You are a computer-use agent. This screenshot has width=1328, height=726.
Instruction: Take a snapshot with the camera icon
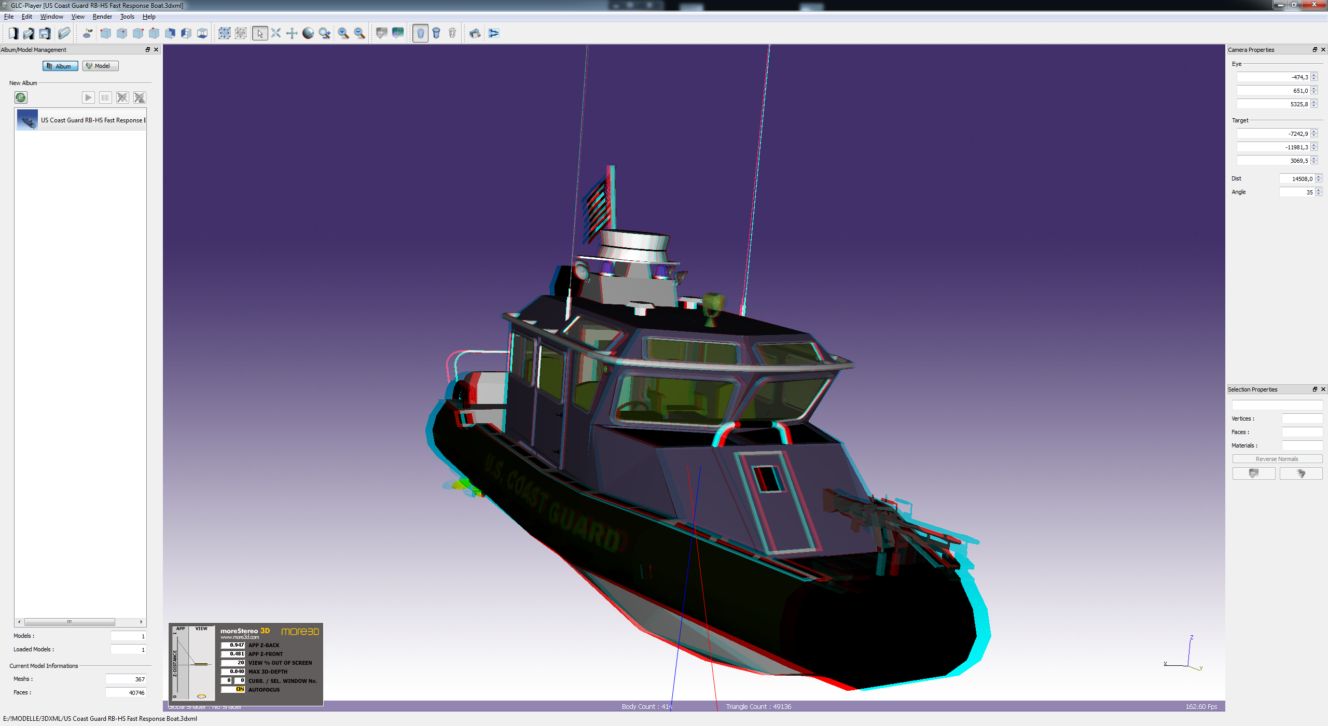point(475,34)
